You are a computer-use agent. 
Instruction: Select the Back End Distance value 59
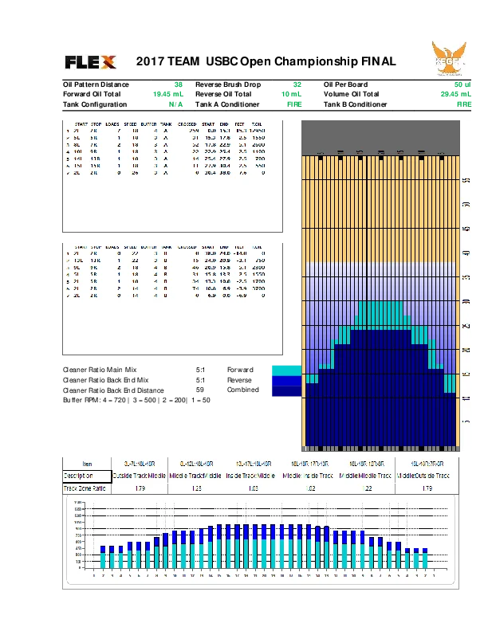(x=199, y=390)
